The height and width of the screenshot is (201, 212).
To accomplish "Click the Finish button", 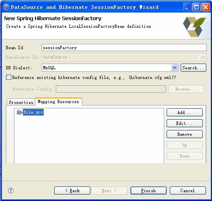I will 149,191.
